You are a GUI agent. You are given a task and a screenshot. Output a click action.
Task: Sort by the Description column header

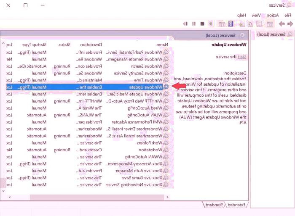(x=91, y=45)
